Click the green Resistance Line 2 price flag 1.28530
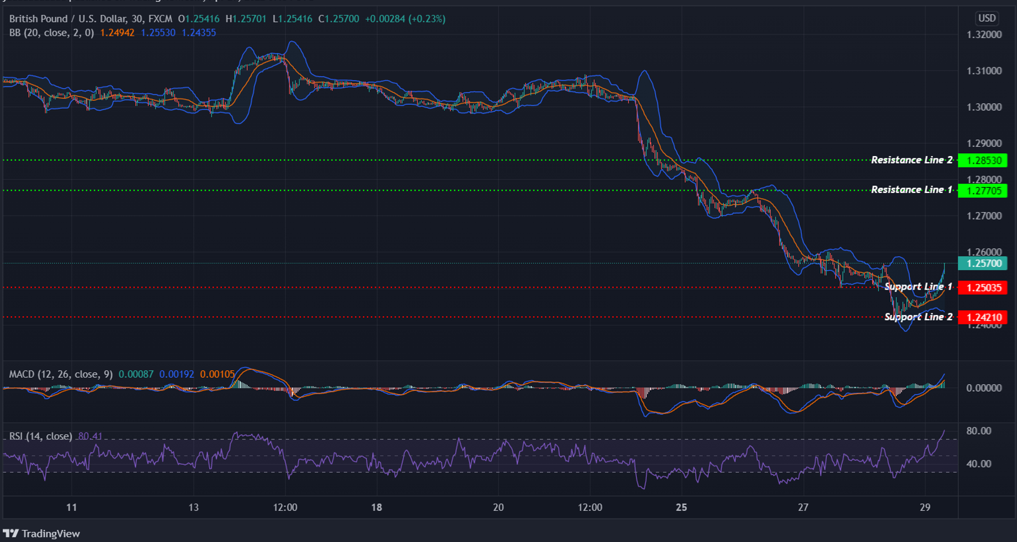The height and width of the screenshot is (542, 1017). (x=983, y=160)
